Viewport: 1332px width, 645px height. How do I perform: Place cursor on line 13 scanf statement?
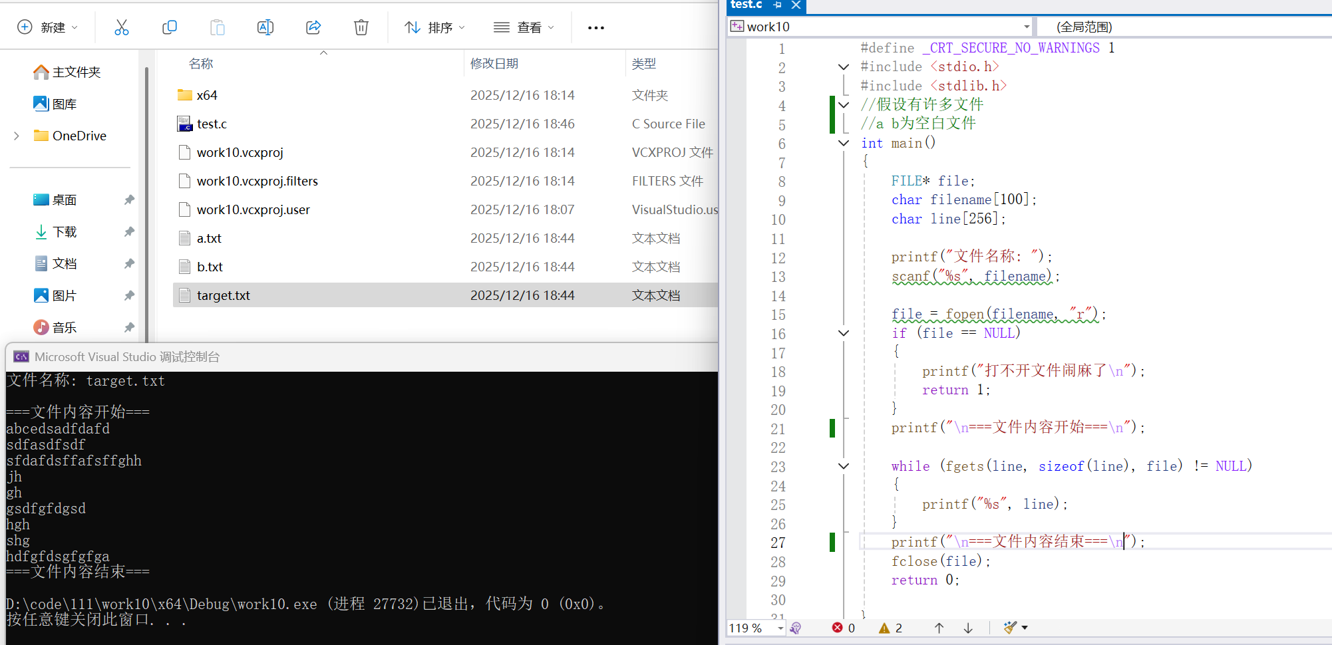point(976,276)
